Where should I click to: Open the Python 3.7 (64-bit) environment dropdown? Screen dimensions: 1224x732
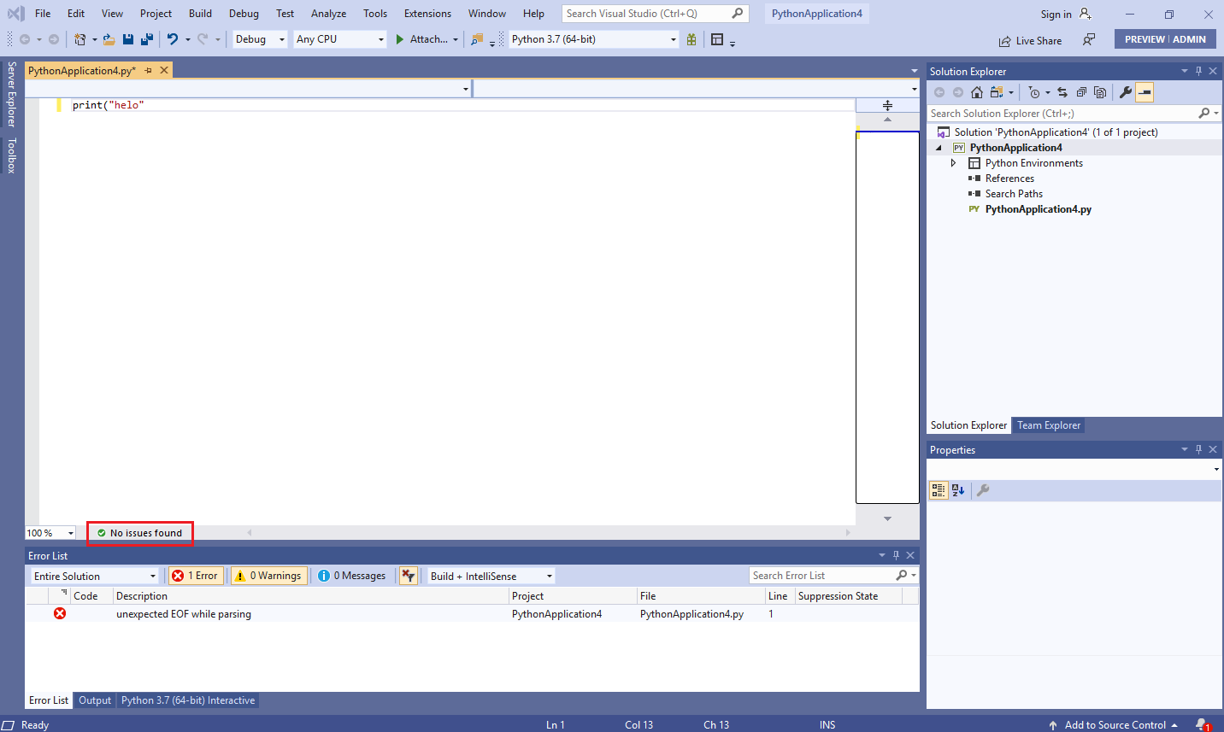594,39
